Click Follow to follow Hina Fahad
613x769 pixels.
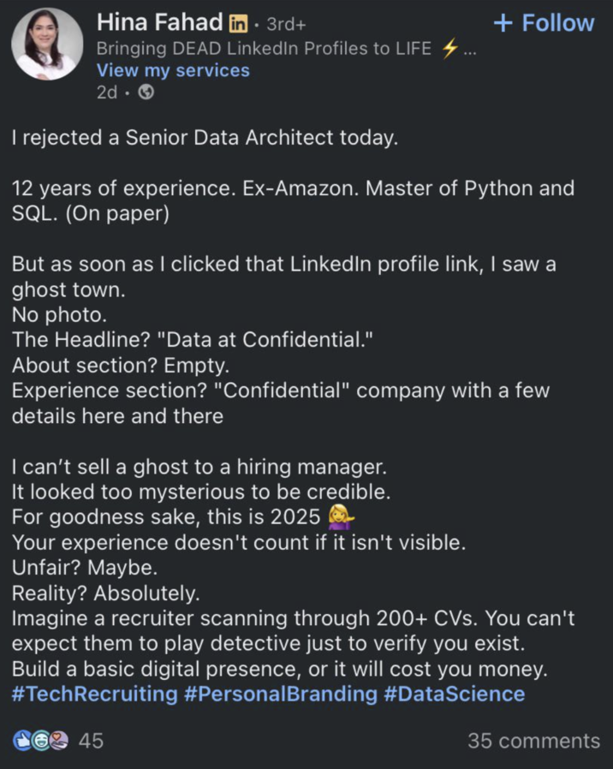(543, 23)
